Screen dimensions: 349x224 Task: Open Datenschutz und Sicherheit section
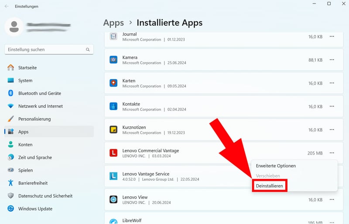pyautogui.click(x=45, y=196)
